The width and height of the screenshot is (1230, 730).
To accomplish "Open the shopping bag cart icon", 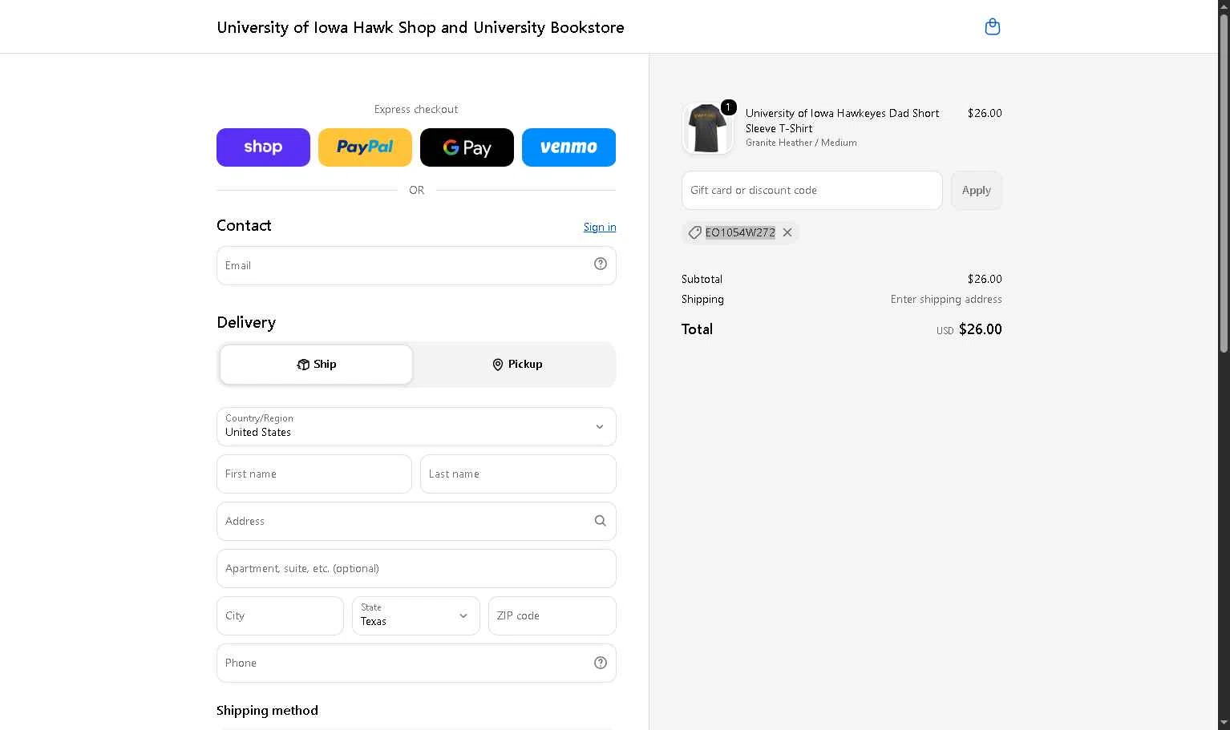I will [992, 27].
